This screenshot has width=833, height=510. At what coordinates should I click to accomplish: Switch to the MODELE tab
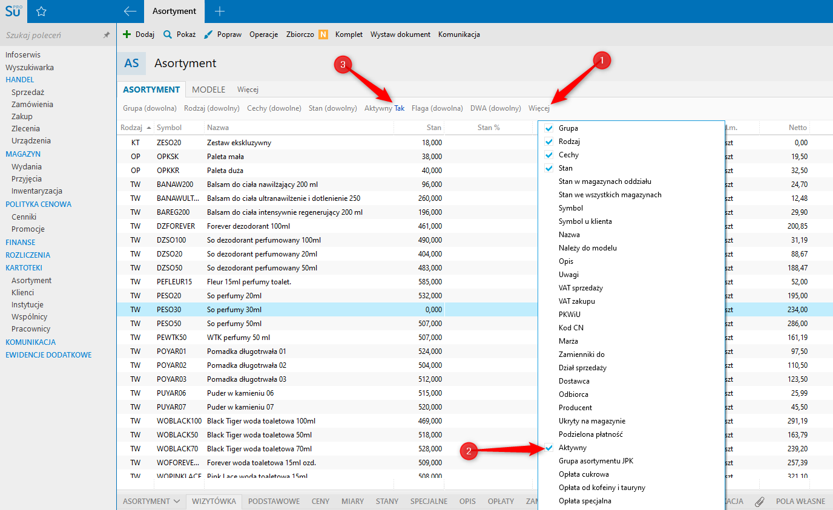[209, 90]
